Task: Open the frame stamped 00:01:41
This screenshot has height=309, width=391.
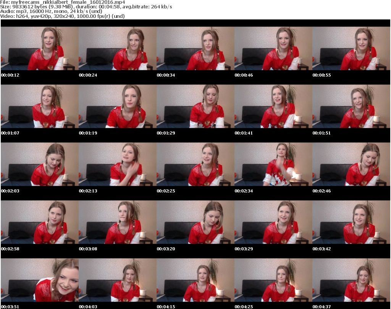Action: [273, 106]
